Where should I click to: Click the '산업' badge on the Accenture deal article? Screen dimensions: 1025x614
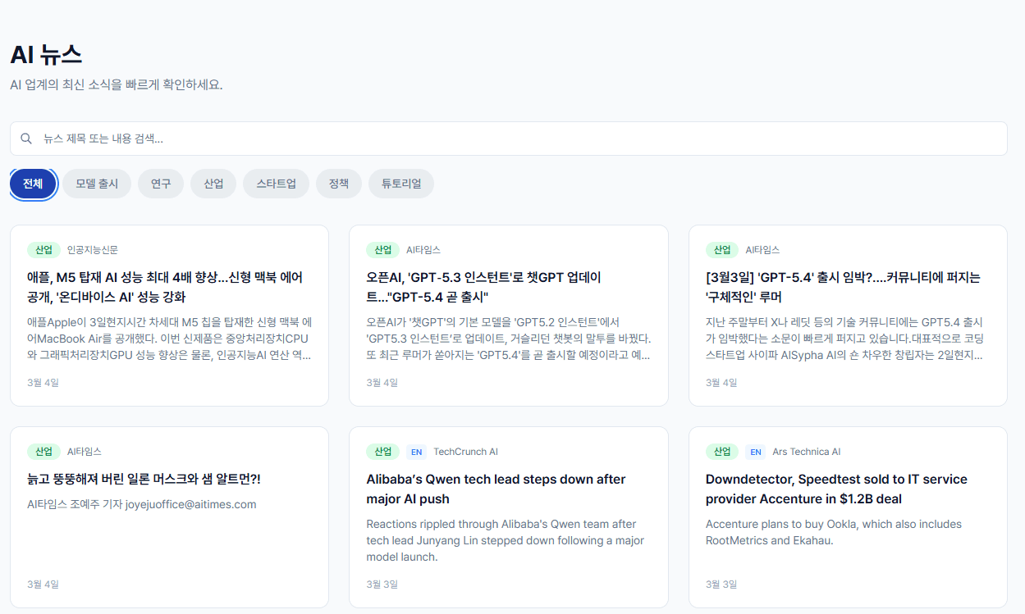[721, 451]
